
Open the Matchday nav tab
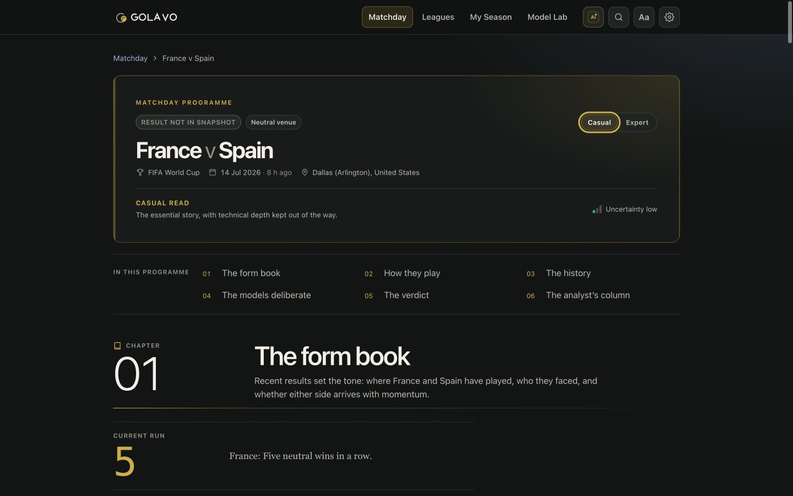387,17
